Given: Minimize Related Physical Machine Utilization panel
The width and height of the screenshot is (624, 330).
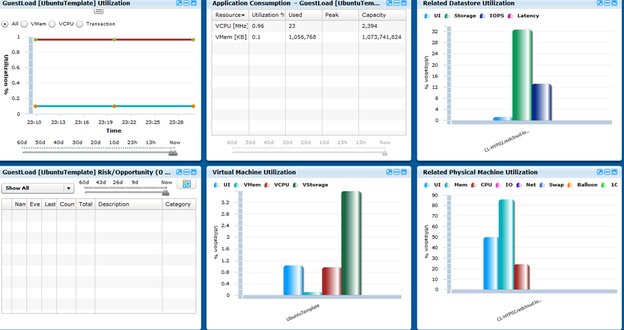Looking at the screenshot, I should click(x=607, y=172).
